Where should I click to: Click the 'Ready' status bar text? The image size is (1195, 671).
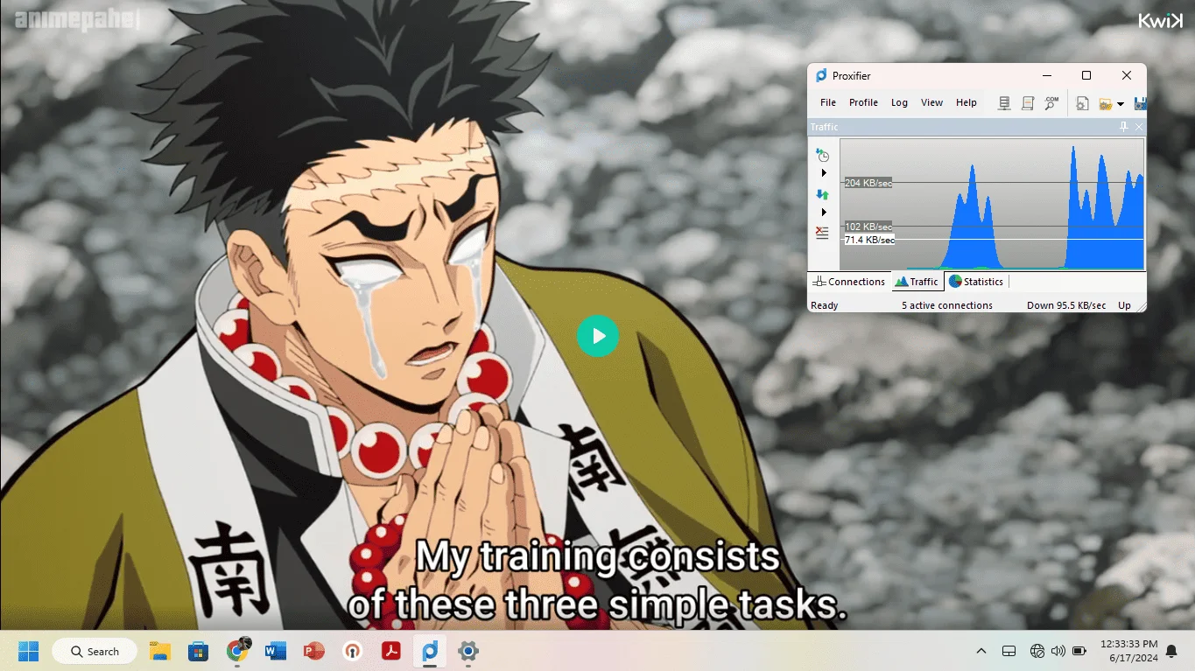[x=824, y=305]
